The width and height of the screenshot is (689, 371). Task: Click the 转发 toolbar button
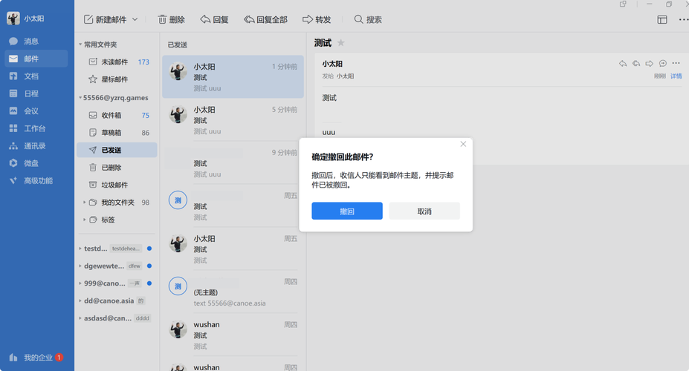click(x=317, y=19)
